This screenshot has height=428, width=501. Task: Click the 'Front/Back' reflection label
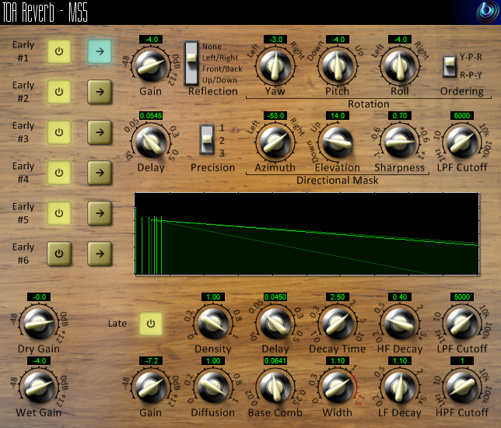point(222,68)
